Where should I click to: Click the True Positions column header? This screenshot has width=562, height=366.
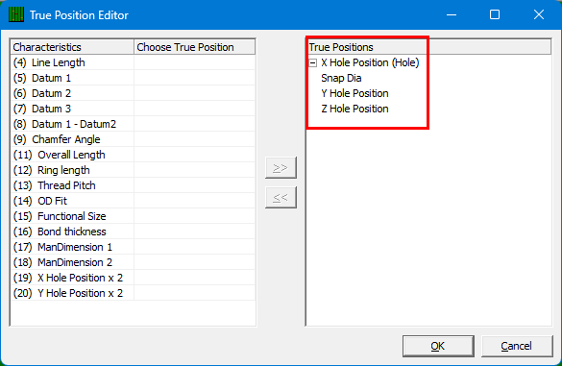point(368,47)
